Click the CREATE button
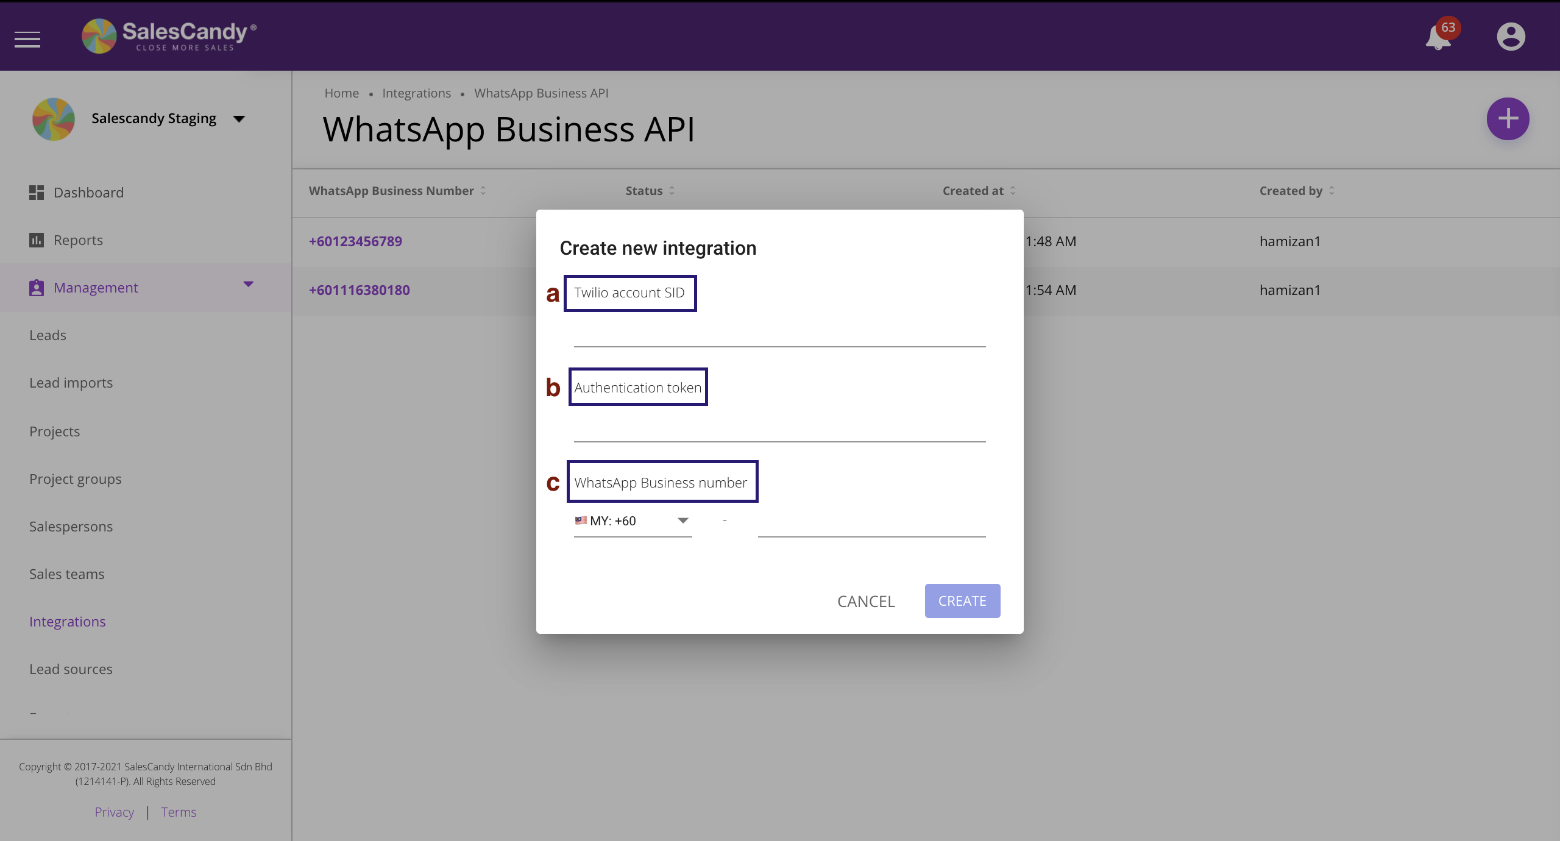Viewport: 1560px width, 841px height. (x=962, y=601)
